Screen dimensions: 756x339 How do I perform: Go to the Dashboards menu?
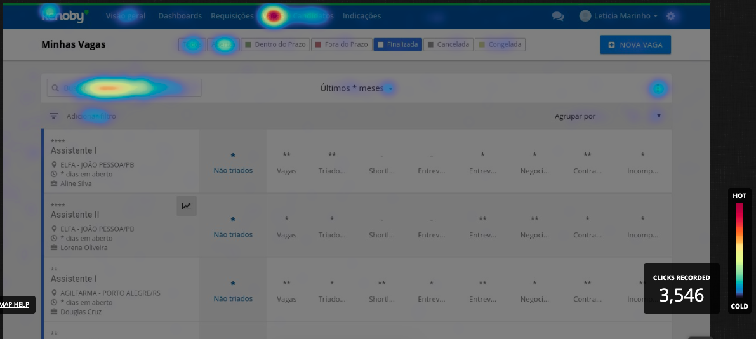180,16
